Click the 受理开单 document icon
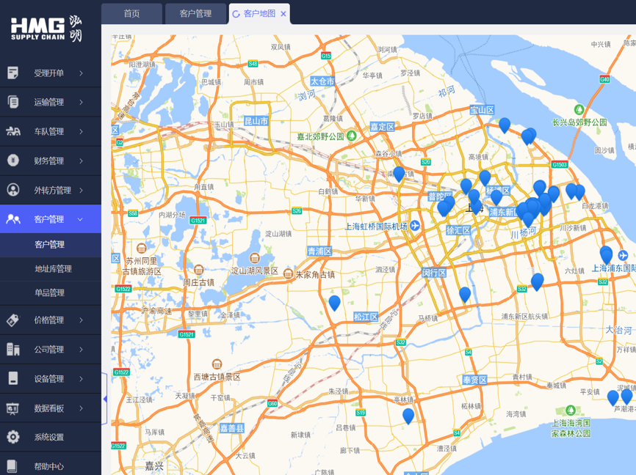This screenshot has height=475, width=636. 12,73
